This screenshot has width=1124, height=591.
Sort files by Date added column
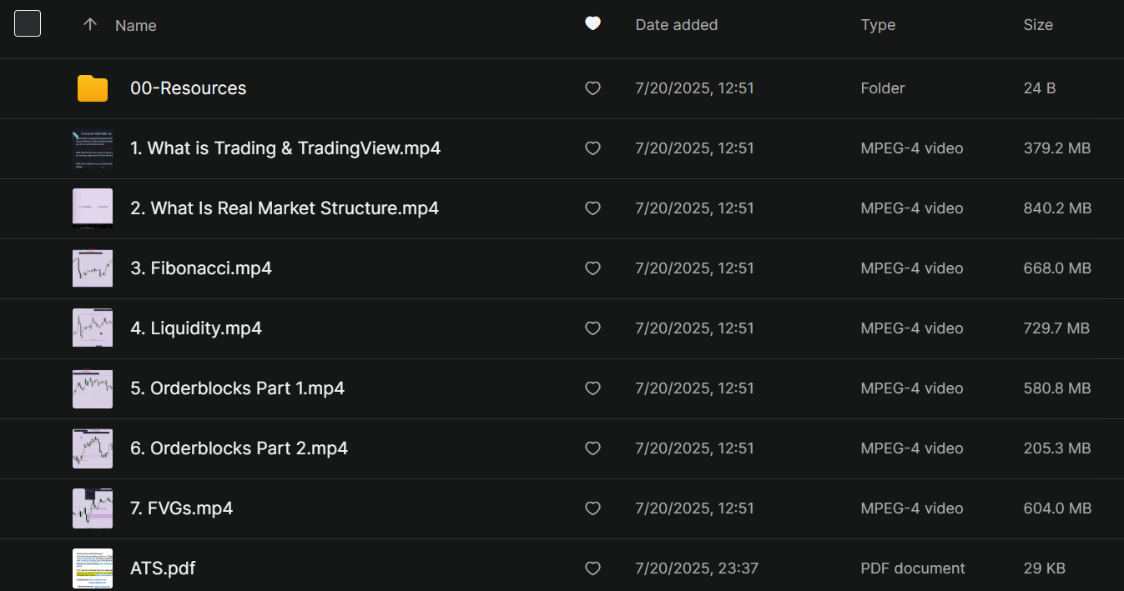pos(676,25)
